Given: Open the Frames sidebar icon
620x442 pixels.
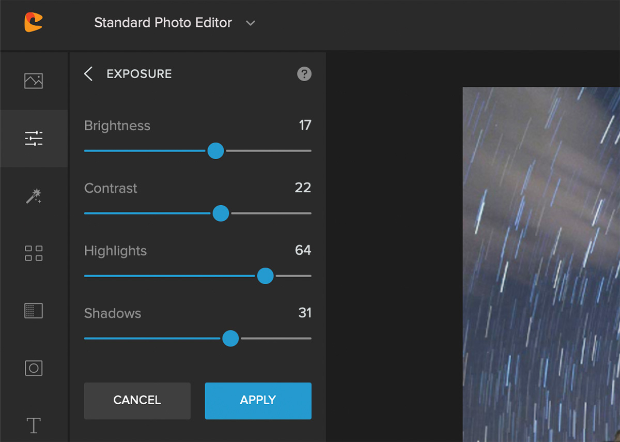Looking at the screenshot, I should click(34, 368).
